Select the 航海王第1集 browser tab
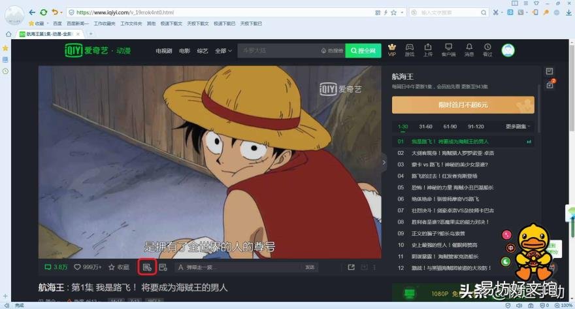The width and height of the screenshot is (575, 309). tap(50, 34)
